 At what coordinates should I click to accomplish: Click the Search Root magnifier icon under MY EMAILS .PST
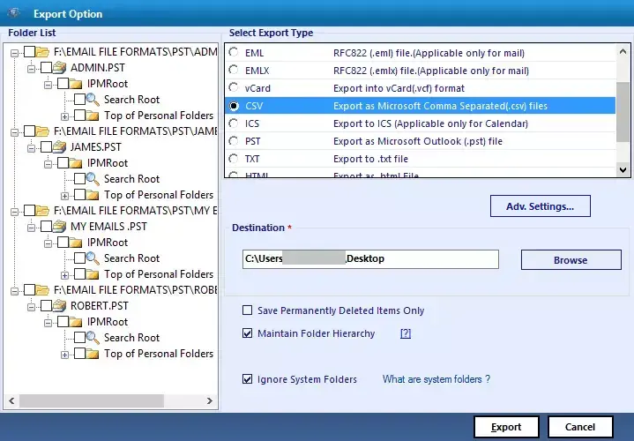(x=93, y=258)
